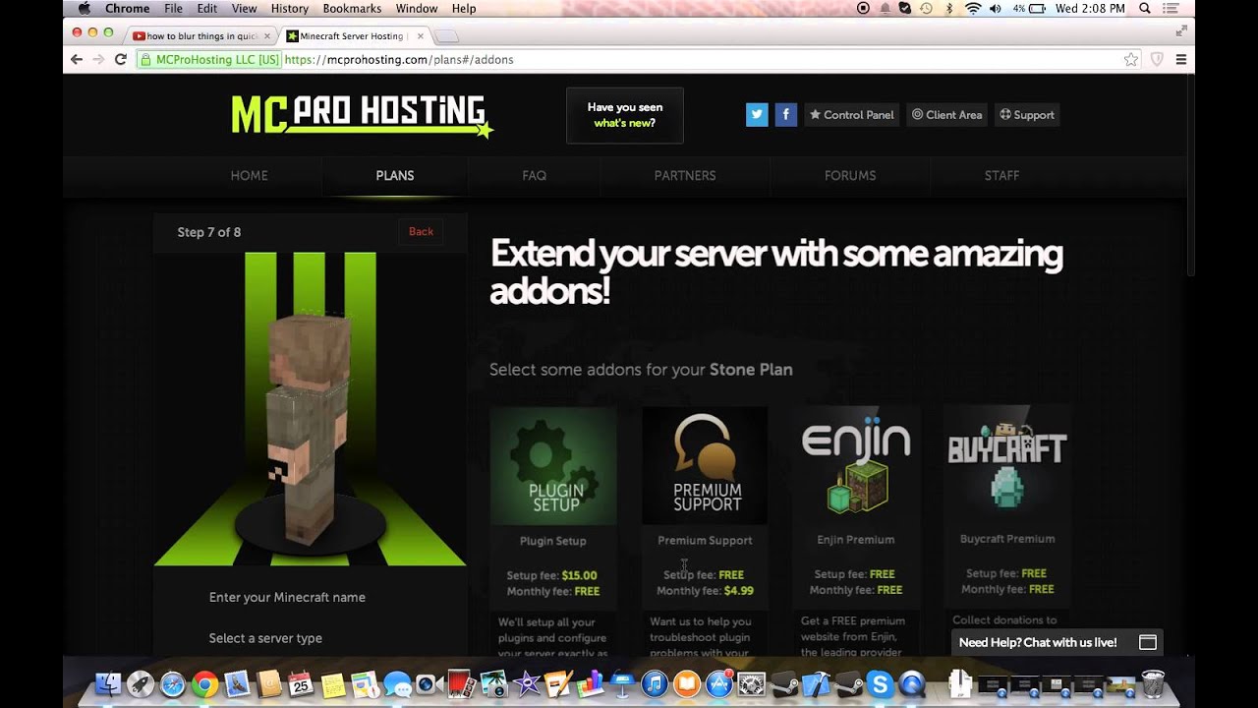Viewport: 1258px width, 708px height.
Task: Click the browser forward arrow
Action: (98, 60)
